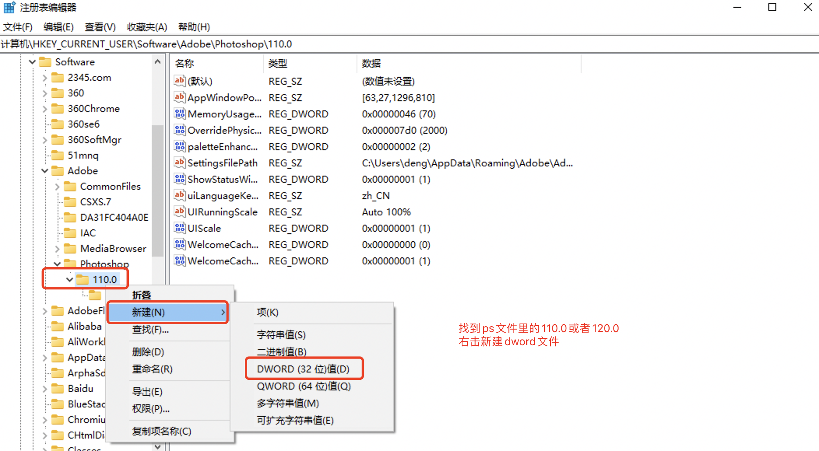Click 导出 in the context menu
This screenshot has height=451, width=819.
pos(147,391)
